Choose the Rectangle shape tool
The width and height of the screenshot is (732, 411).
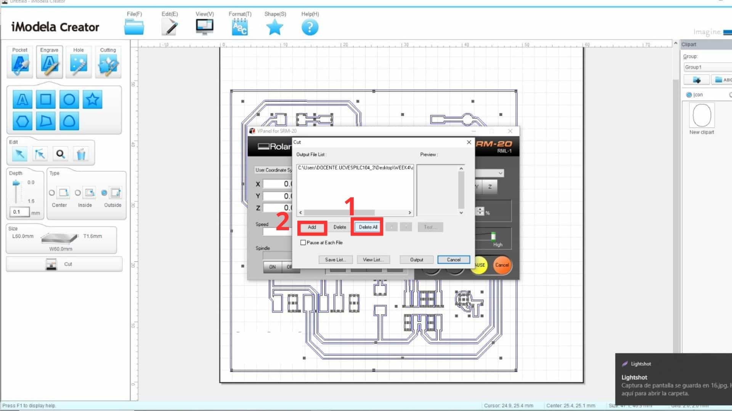tap(46, 100)
